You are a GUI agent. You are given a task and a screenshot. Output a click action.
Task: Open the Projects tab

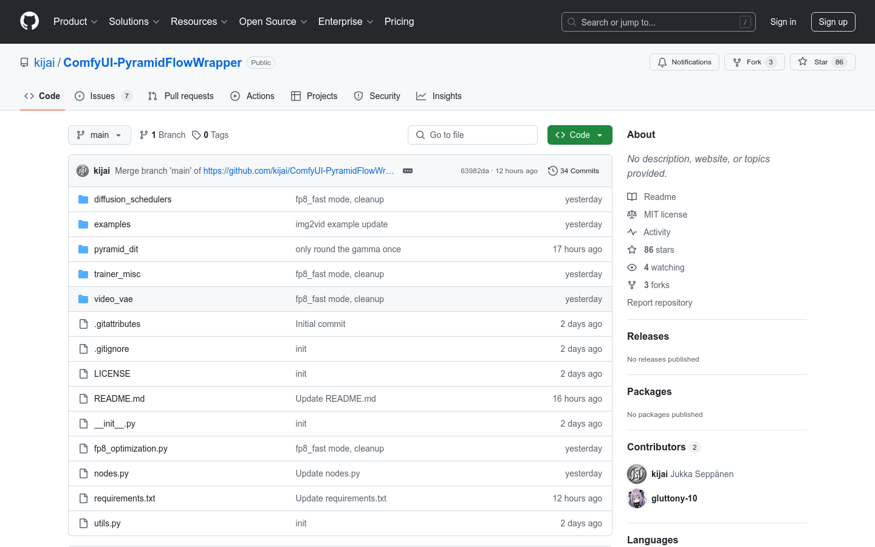(314, 96)
